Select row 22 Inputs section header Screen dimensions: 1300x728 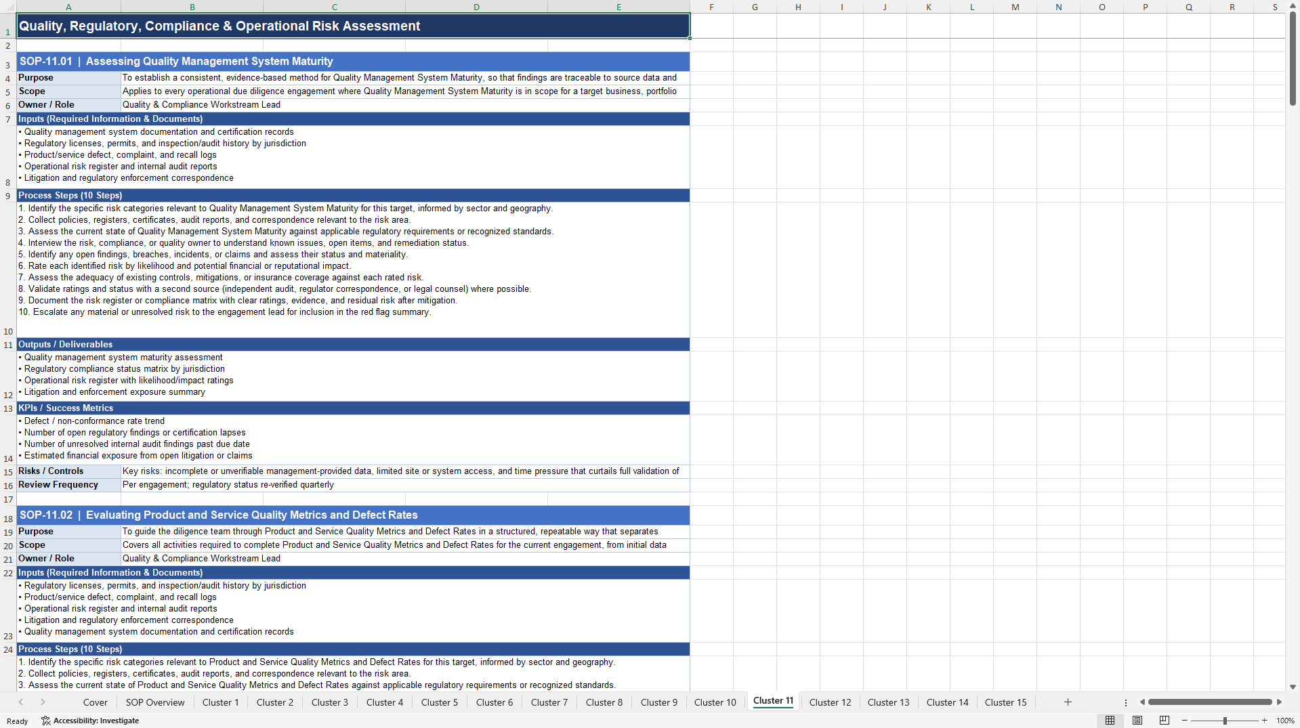click(x=353, y=573)
